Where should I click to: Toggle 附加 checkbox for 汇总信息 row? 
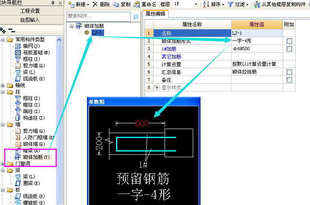point(289,72)
